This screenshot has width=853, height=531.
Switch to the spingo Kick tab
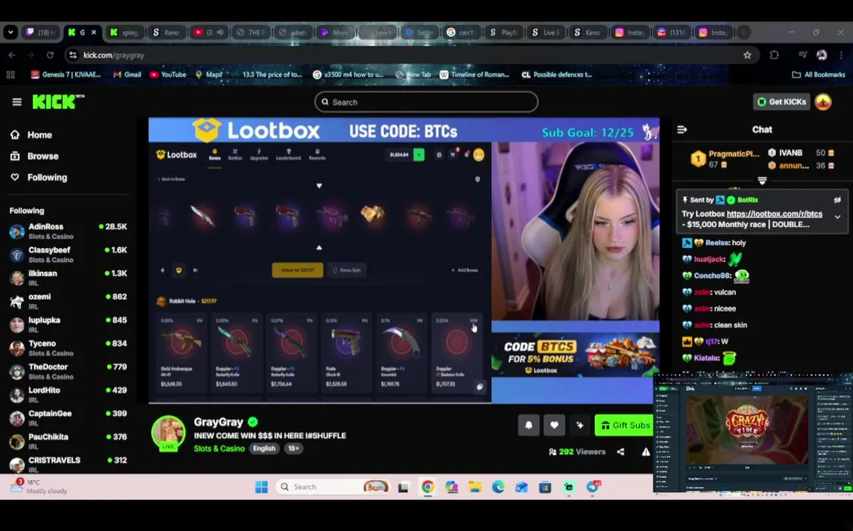click(125, 32)
